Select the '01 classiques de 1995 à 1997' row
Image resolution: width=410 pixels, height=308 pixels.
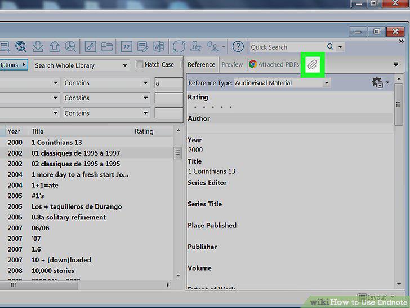point(86,153)
